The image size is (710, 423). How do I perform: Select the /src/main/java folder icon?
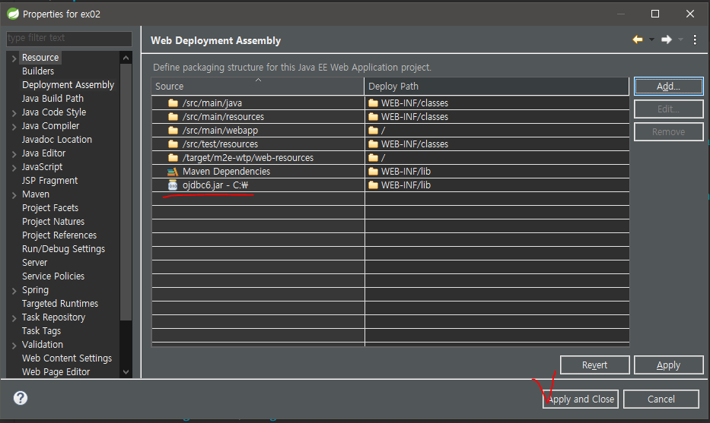coord(173,103)
